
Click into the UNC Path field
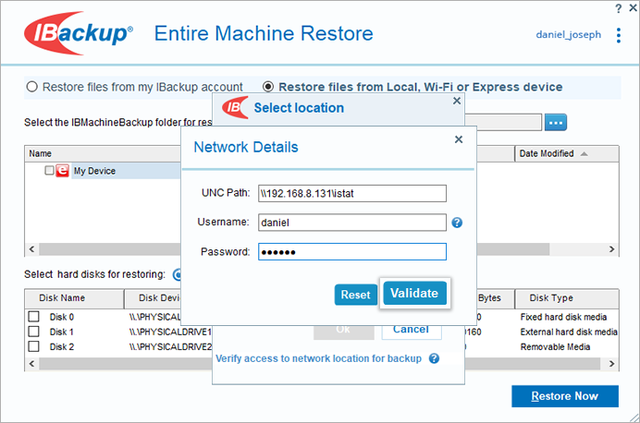pos(352,193)
